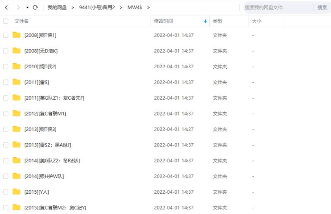331x214 pixels.
Task: Click the folder icon for [2008][钢T侠1]
Action: [17, 35]
